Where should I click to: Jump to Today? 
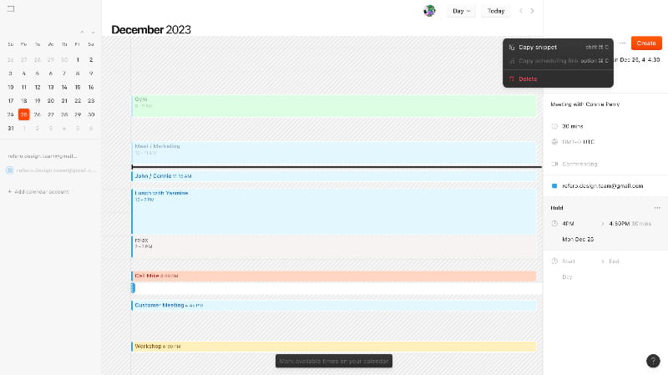pos(496,11)
